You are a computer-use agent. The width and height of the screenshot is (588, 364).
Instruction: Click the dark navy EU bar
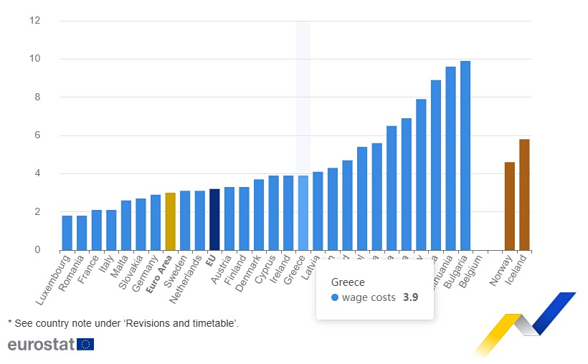coord(214,220)
